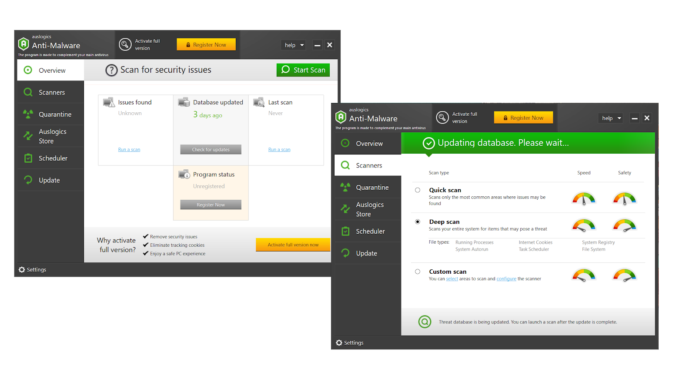
Task: Click the Scanners tab label in front window
Action: 369,165
